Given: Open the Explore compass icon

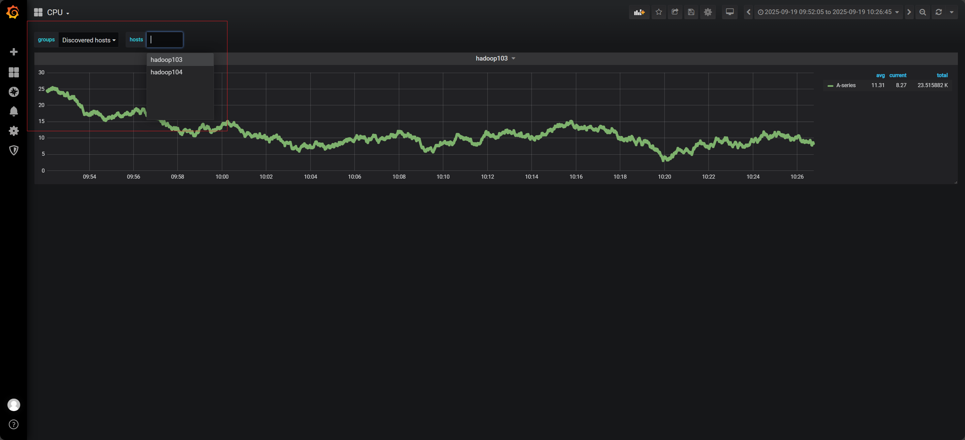Looking at the screenshot, I should tap(13, 91).
